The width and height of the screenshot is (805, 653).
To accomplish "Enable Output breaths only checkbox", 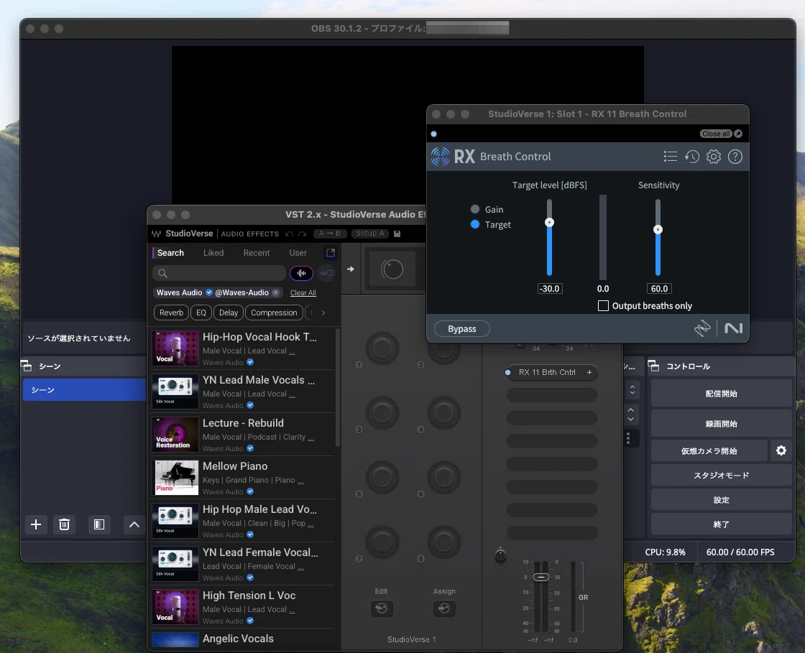I will (x=603, y=306).
